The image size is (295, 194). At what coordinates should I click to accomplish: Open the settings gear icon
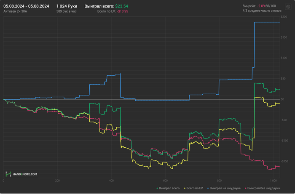click(288, 7)
